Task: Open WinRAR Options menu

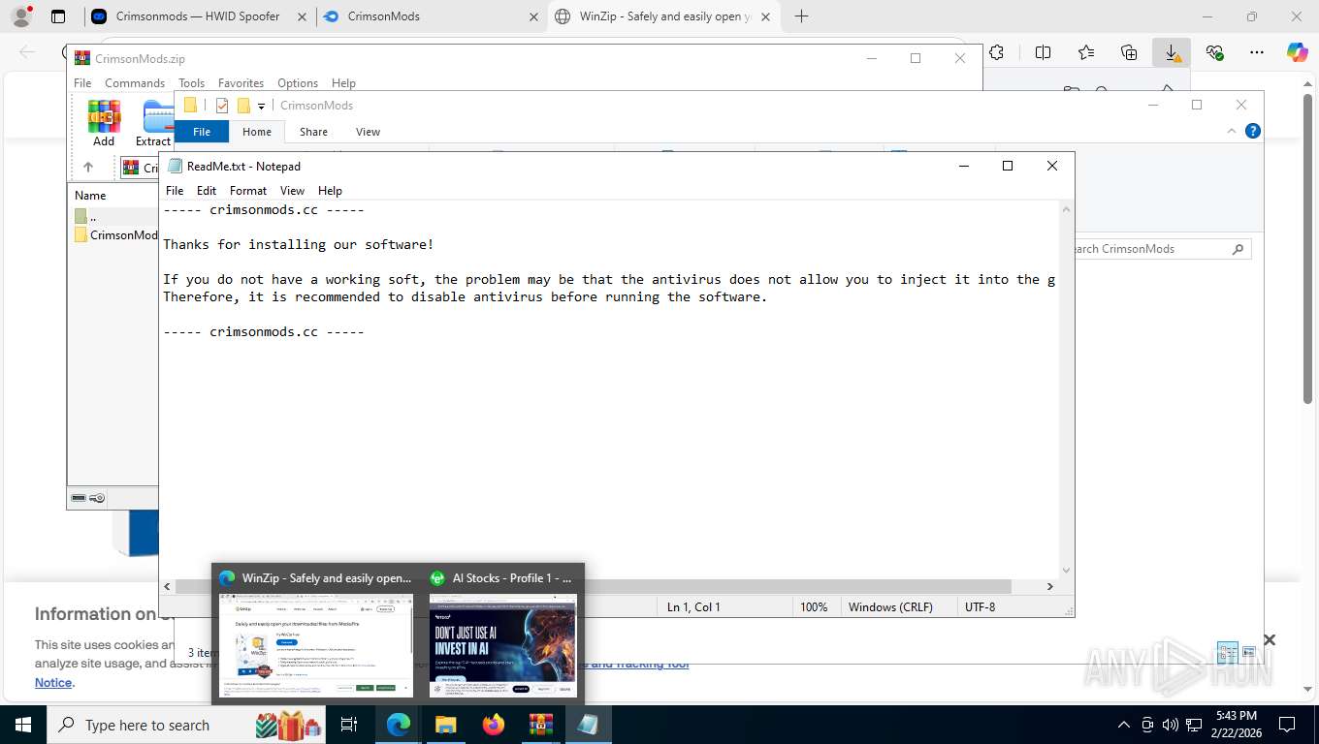Action: coord(298,83)
